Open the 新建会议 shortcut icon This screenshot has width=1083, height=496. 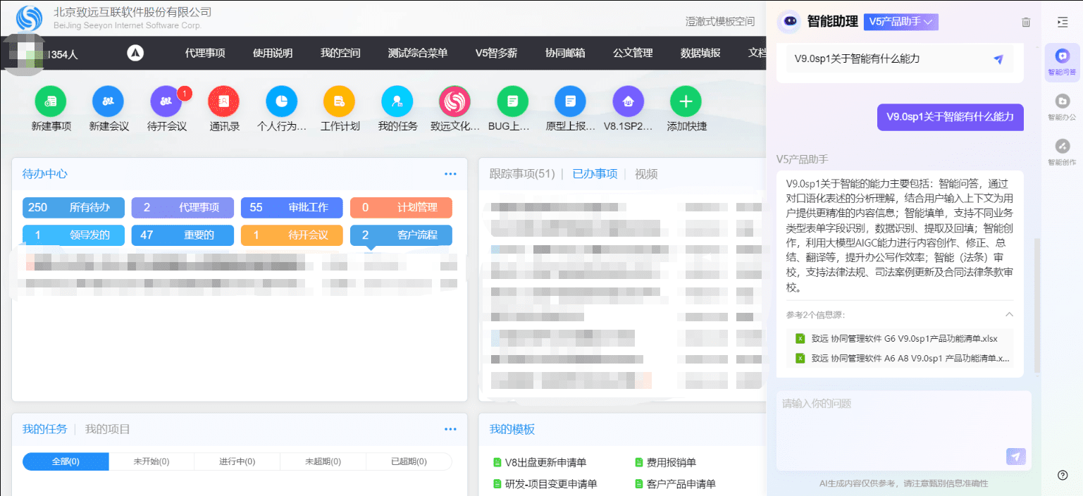(109, 102)
